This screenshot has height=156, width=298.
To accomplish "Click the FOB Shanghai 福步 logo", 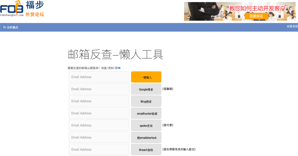I will coord(22,9).
